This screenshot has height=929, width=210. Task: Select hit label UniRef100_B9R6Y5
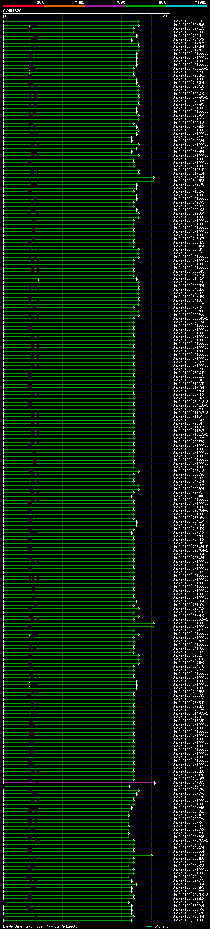188,880
